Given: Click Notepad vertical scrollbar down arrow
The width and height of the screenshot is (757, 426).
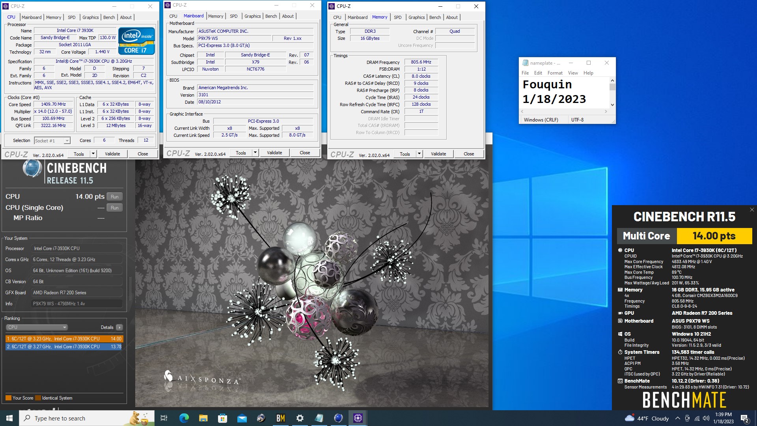Looking at the screenshot, I should pos(612,105).
